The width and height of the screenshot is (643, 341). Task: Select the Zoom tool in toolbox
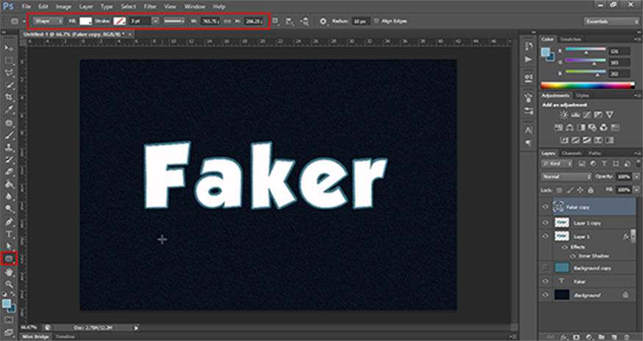[x=10, y=283]
